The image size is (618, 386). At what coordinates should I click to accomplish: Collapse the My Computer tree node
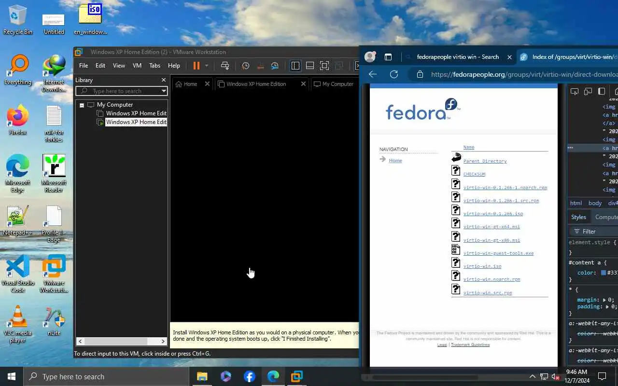[82, 105]
